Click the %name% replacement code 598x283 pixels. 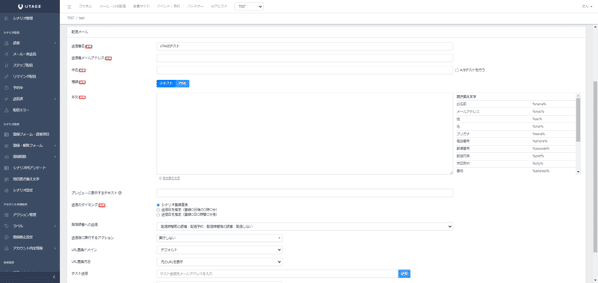pos(539,104)
